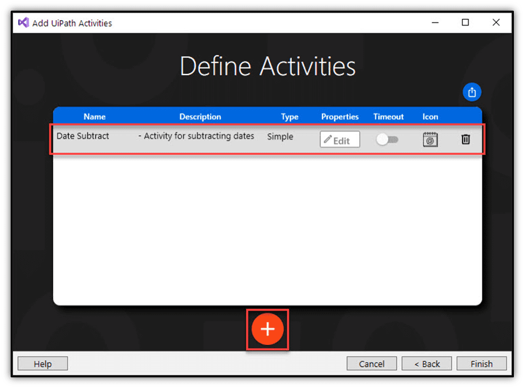Click the Help button
Image resolution: width=524 pixels, height=388 pixels.
[x=43, y=364]
